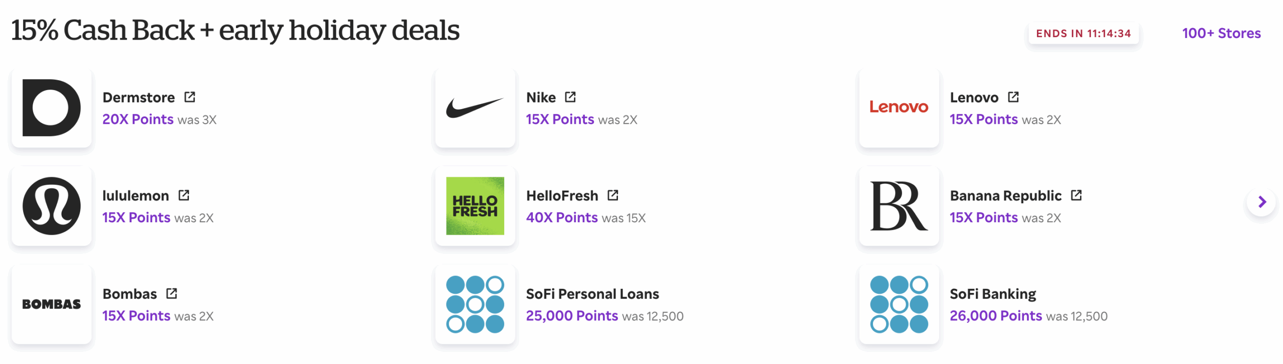Select the lululemon logo tile
Image resolution: width=1283 pixels, height=364 pixels.
(51, 206)
